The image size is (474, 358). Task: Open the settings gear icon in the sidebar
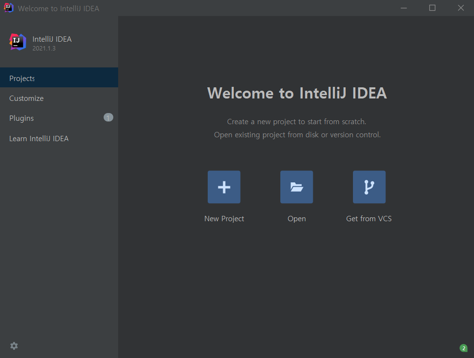point(14,346)
